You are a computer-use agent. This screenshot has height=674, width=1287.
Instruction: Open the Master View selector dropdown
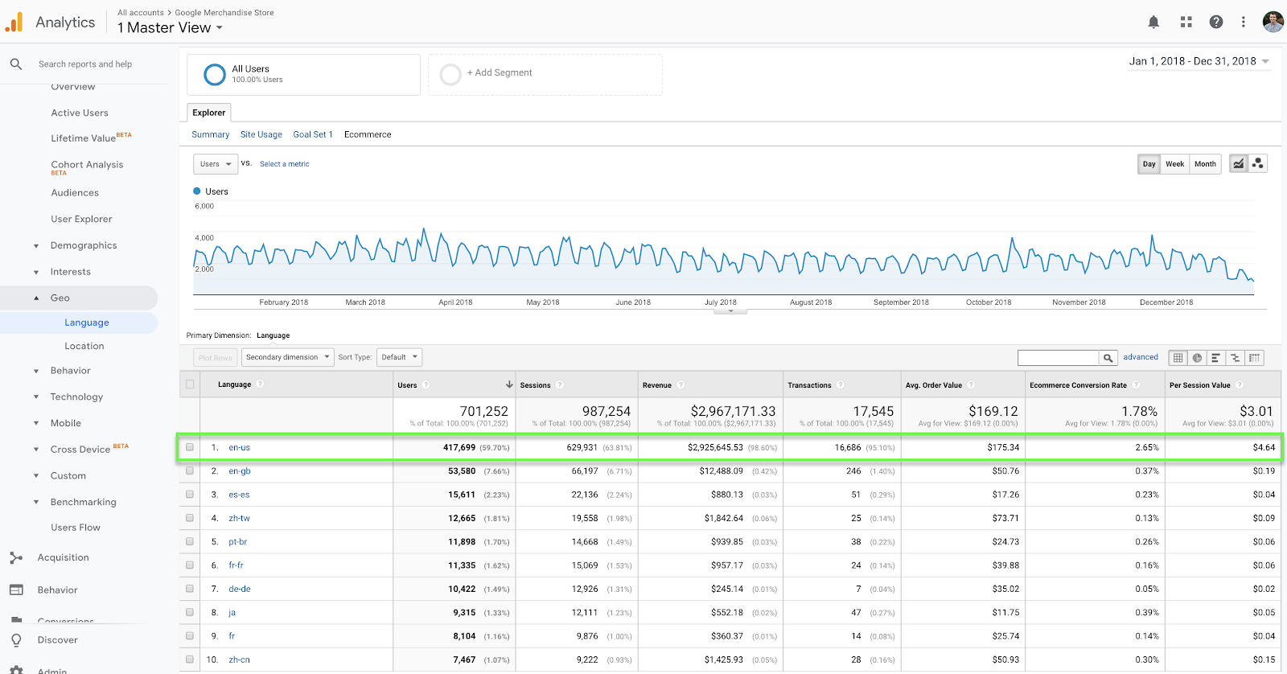171,28
